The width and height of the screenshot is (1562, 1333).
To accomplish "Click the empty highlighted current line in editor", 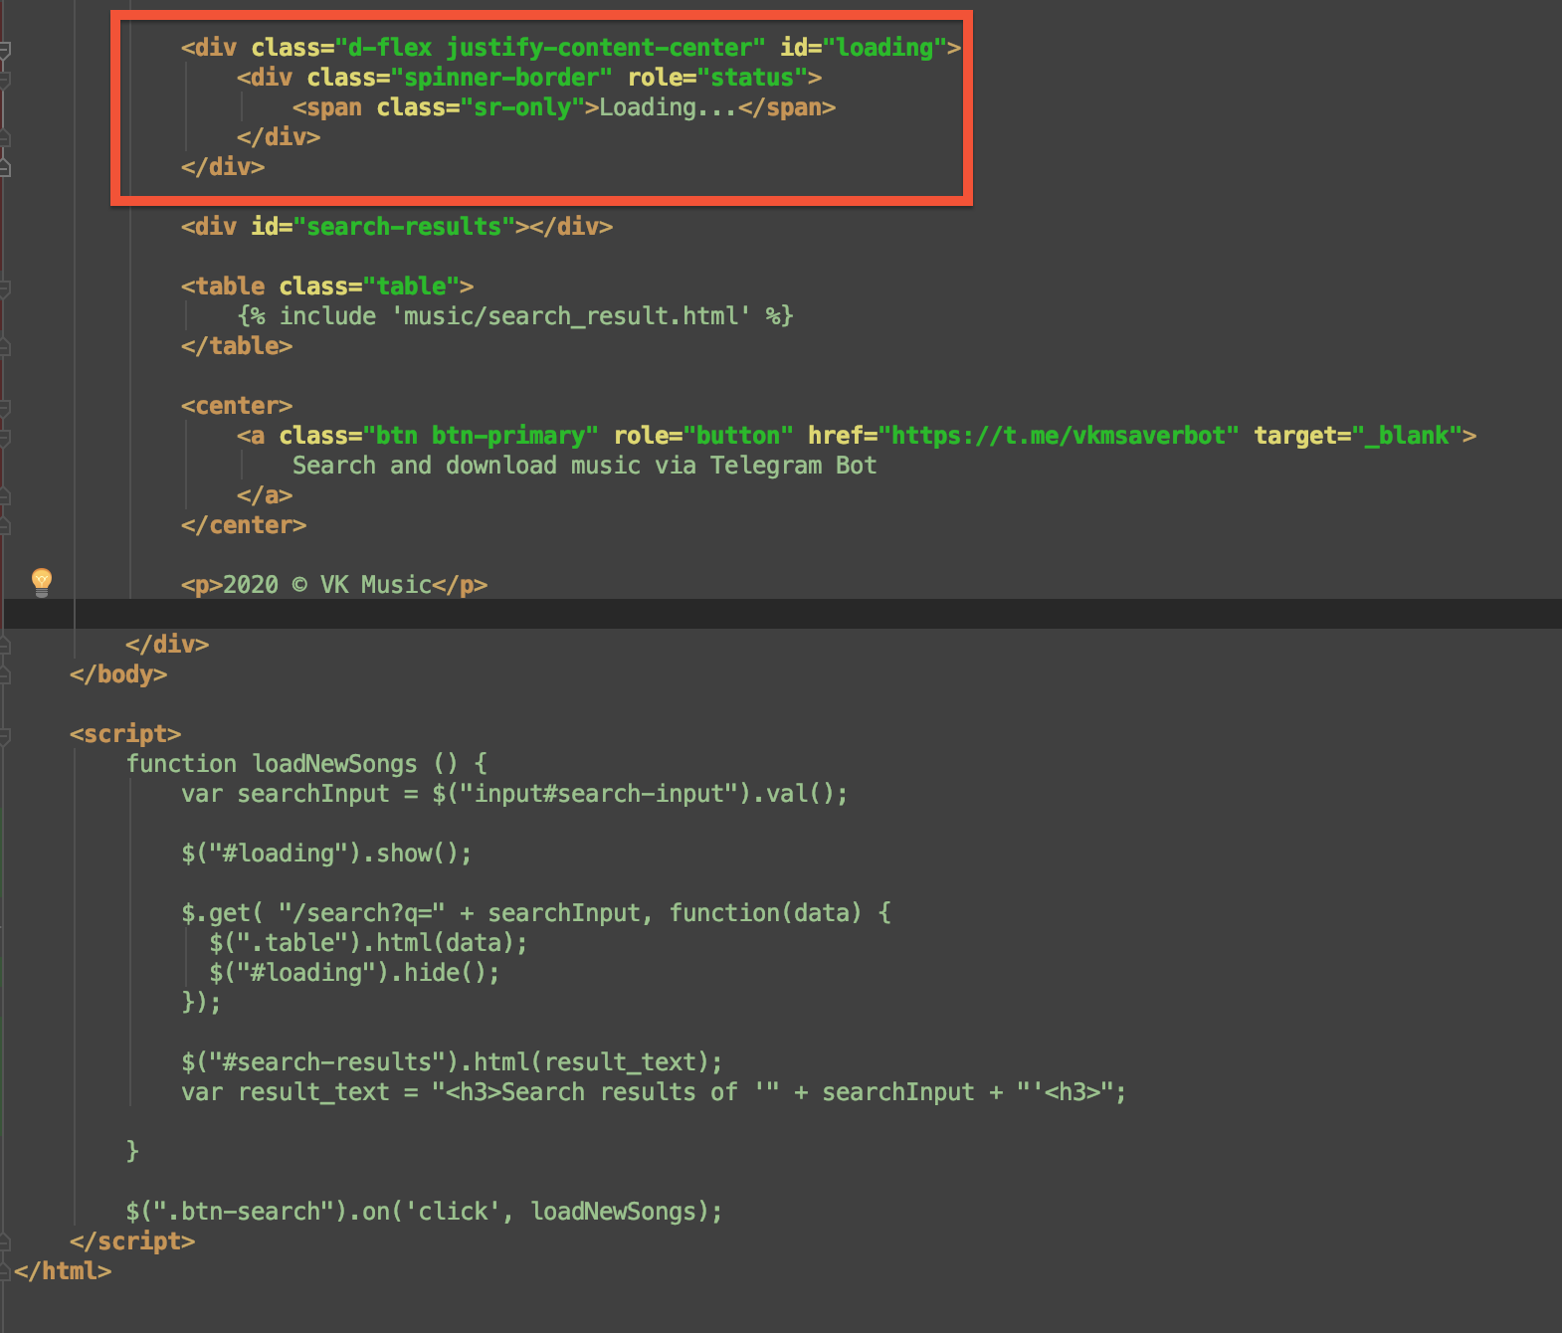I will click(x=781, y=614).
